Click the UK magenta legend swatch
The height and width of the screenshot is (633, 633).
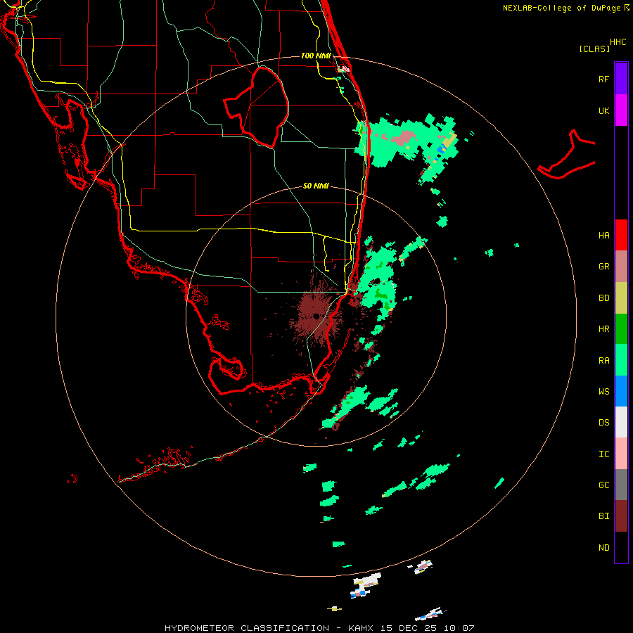point(621,110)
